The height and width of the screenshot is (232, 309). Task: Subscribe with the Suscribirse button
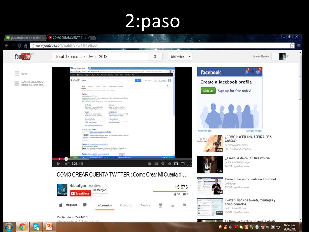click(80, 193)
